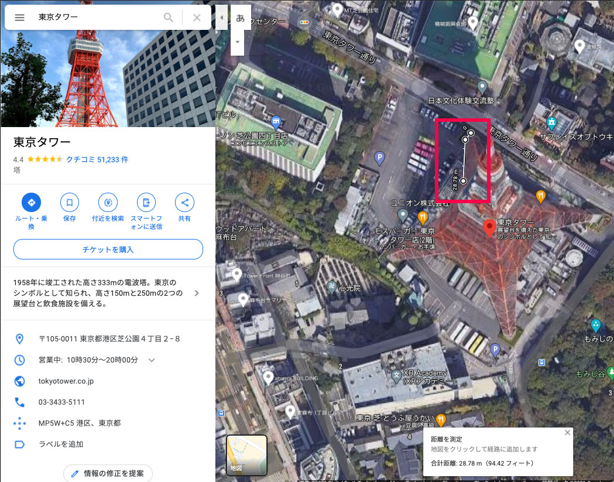Click the phone icon
The height and width of the screenshot is (482, 614).
(x=19, y=402)
